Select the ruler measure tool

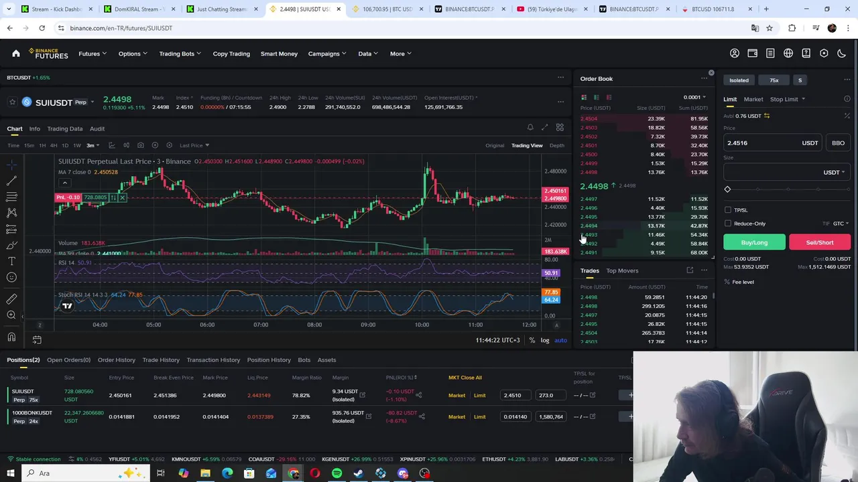(11, 299)
